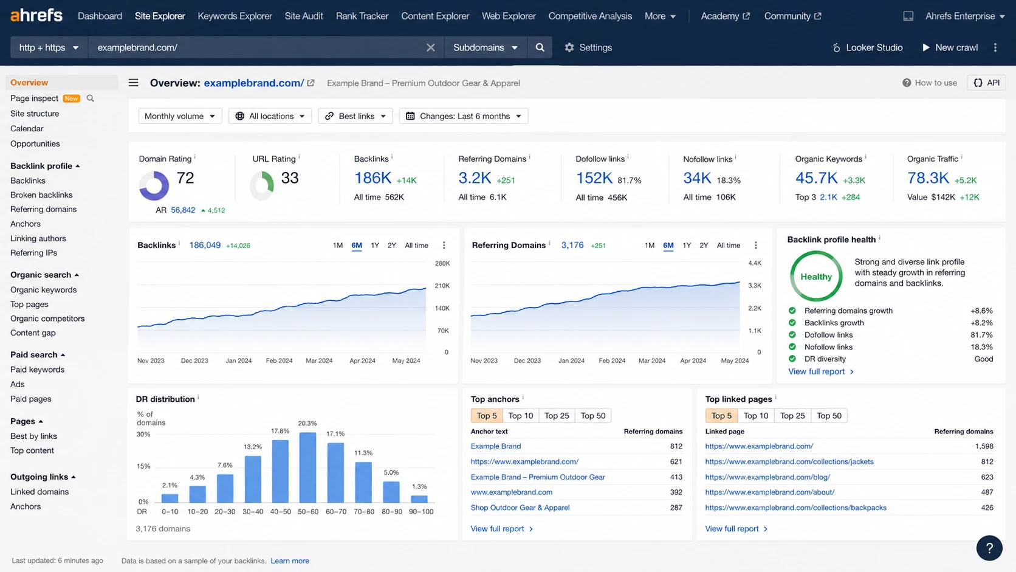Image resolution: width=1016 pixels, height=572 pixels.
Task: Open the Ahrefs Enterprise account dropdown
Action: [965, 16]
